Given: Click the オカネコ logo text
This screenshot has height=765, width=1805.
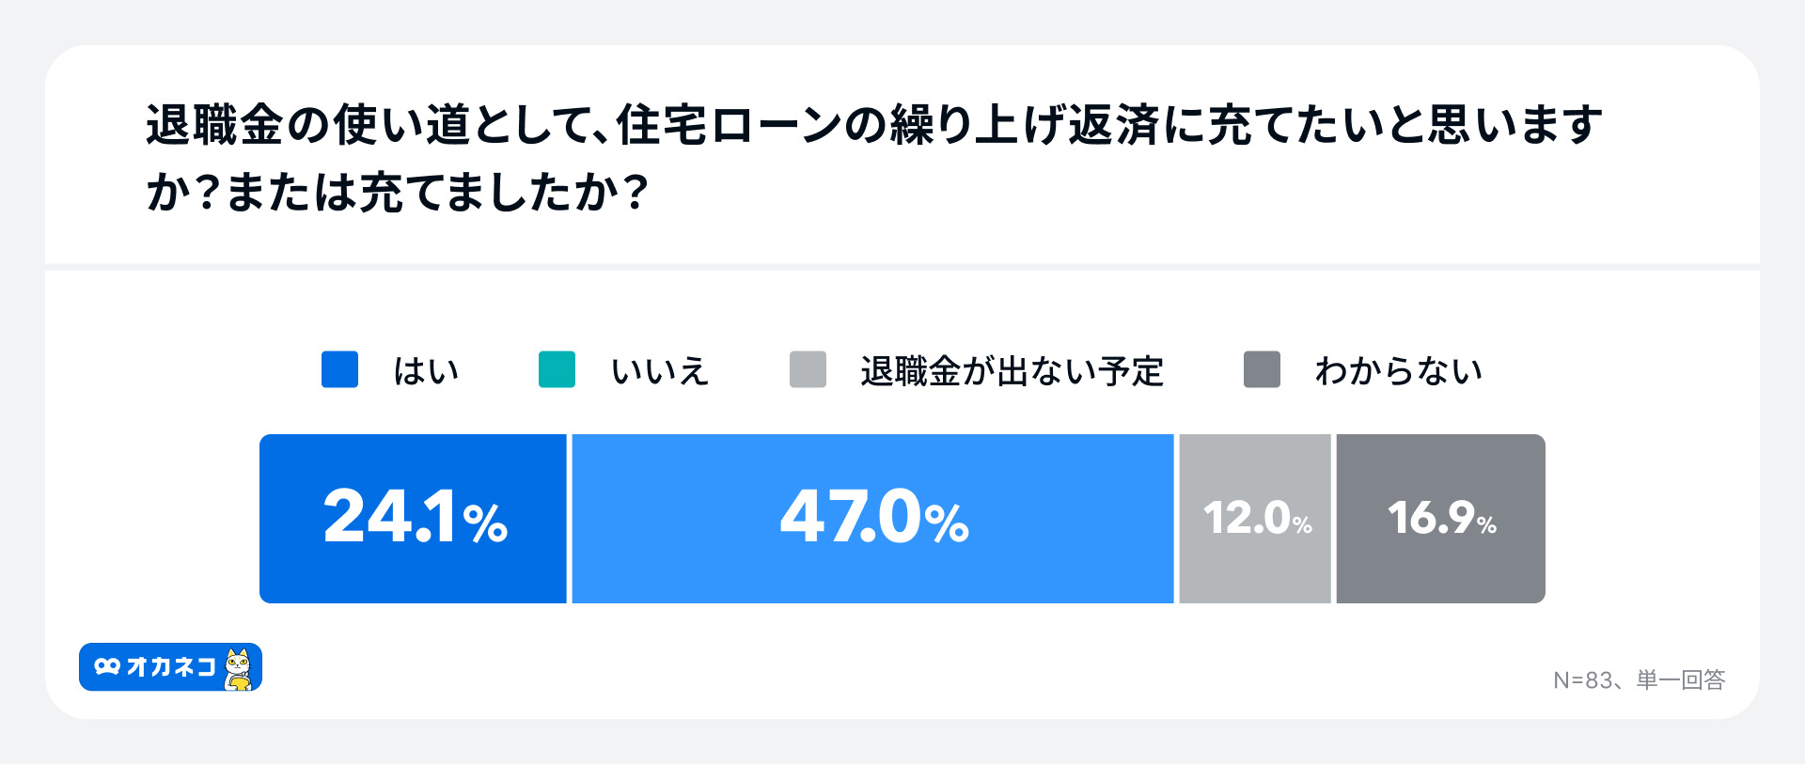Looking at the screenshot, I should click(x=171, y=667).
